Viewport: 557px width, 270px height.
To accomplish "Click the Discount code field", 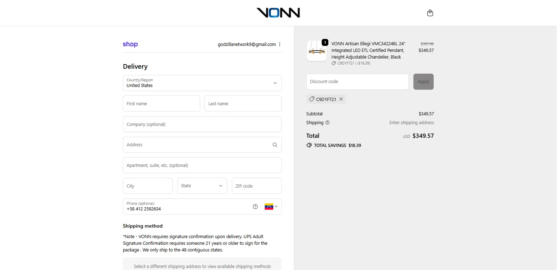I will coord(357,82).
